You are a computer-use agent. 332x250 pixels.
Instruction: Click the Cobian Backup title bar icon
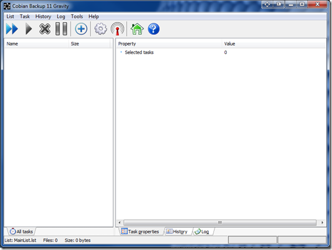(7, 6)
